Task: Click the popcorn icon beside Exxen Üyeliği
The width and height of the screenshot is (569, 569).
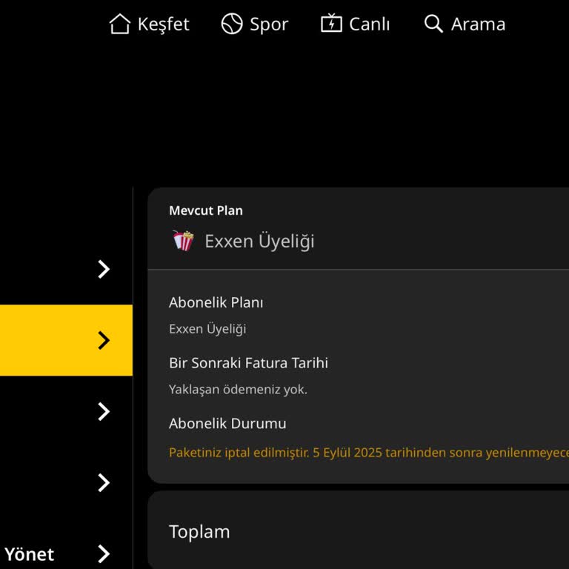Action: [183, 241]
